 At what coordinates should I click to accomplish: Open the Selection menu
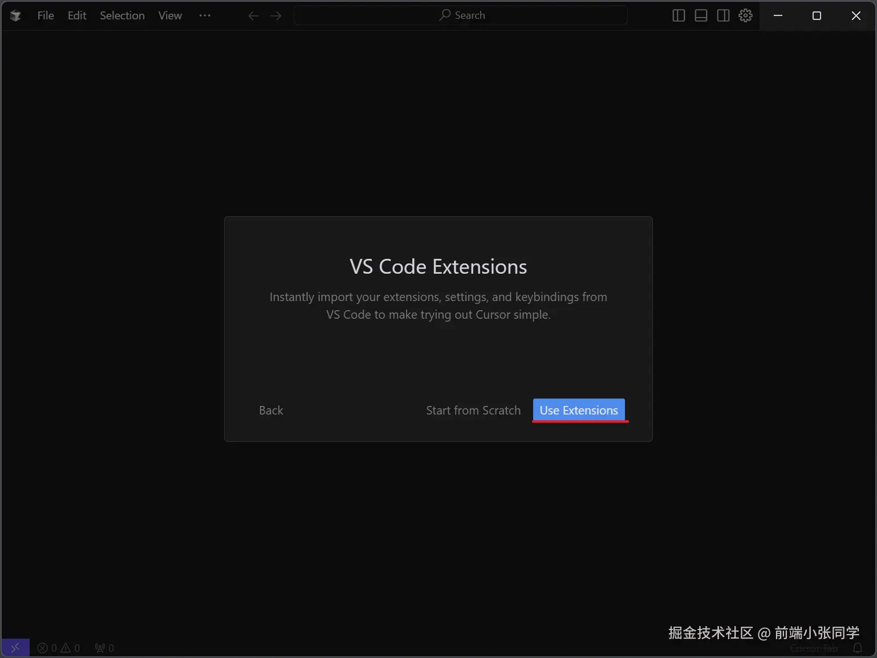122,15
